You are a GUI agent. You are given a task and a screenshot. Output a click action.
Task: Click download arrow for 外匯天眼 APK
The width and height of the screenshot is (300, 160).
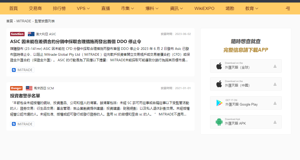tap(275, 122)
